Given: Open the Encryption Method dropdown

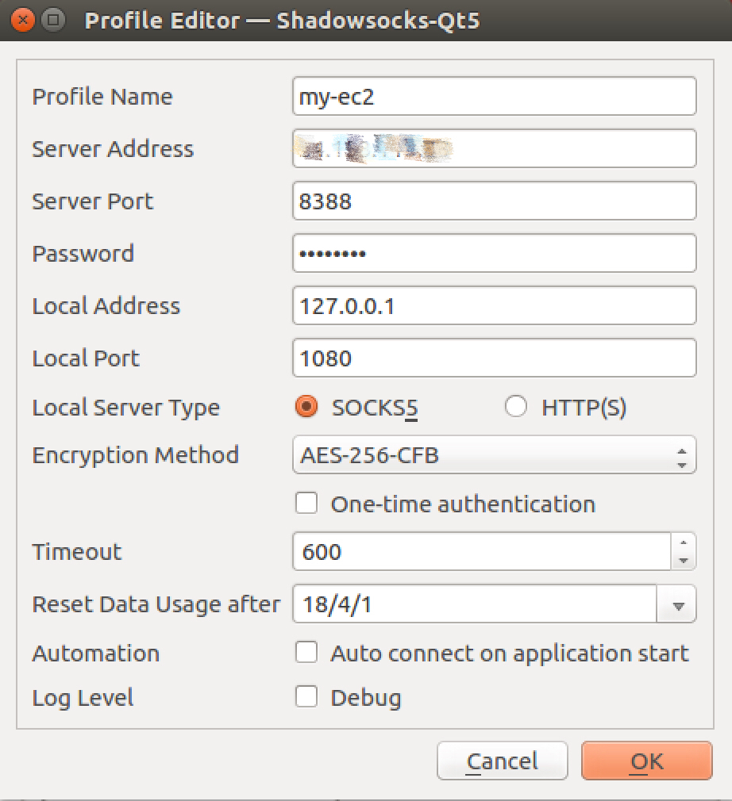Looking at the screenshot, I should click(494, 454).
